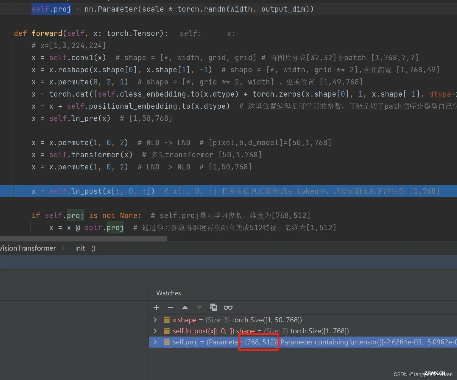Viewport: 457px width, 380px height.
Task: Toggle watches in variables with glasses icon
Action: (228, 307)
